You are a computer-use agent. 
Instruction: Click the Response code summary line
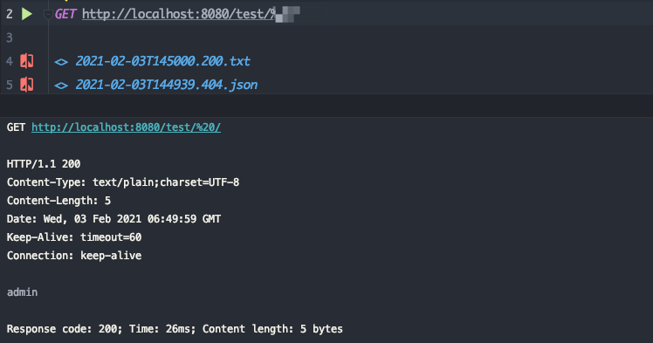coord(175,329)
